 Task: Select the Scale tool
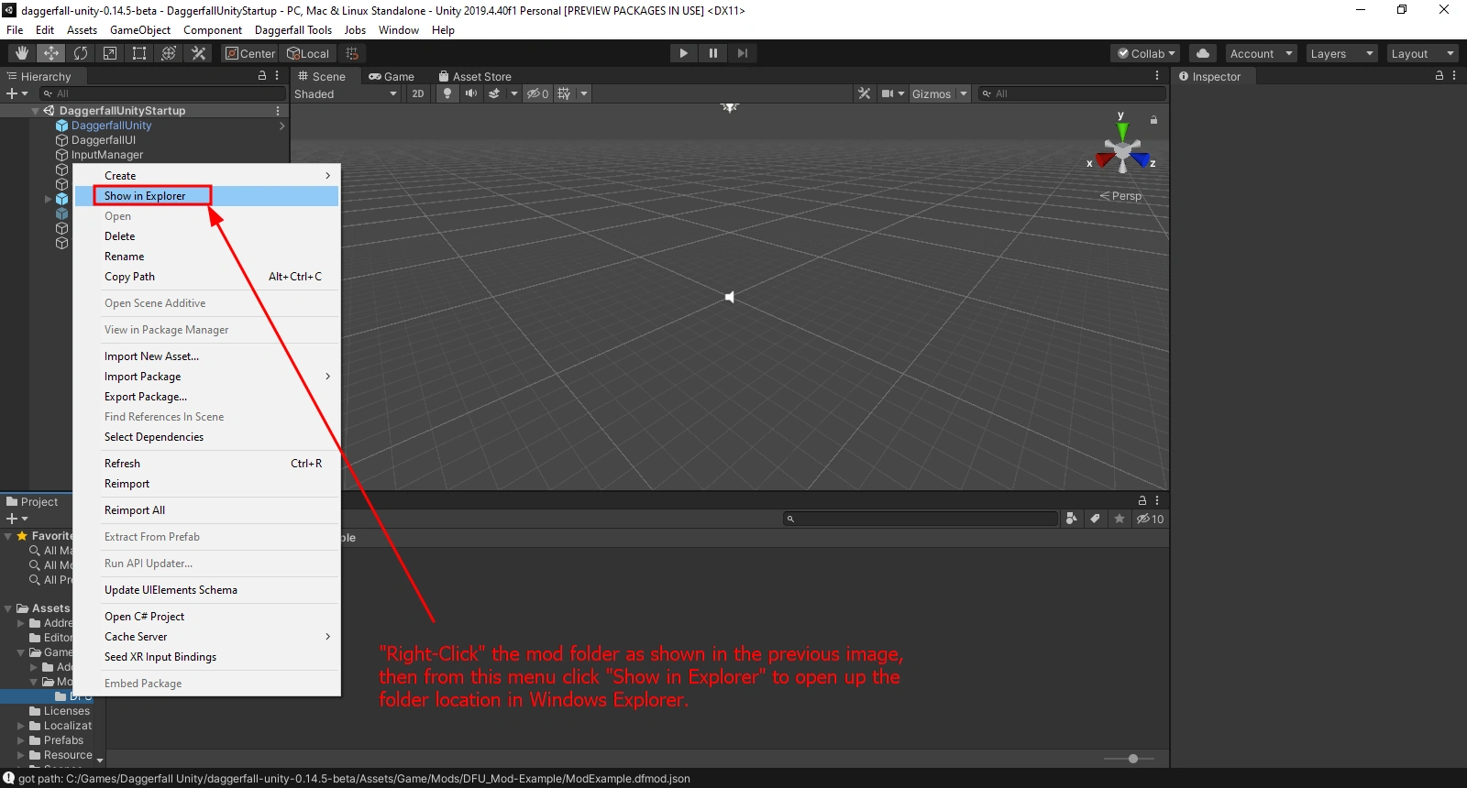[110, 53]
